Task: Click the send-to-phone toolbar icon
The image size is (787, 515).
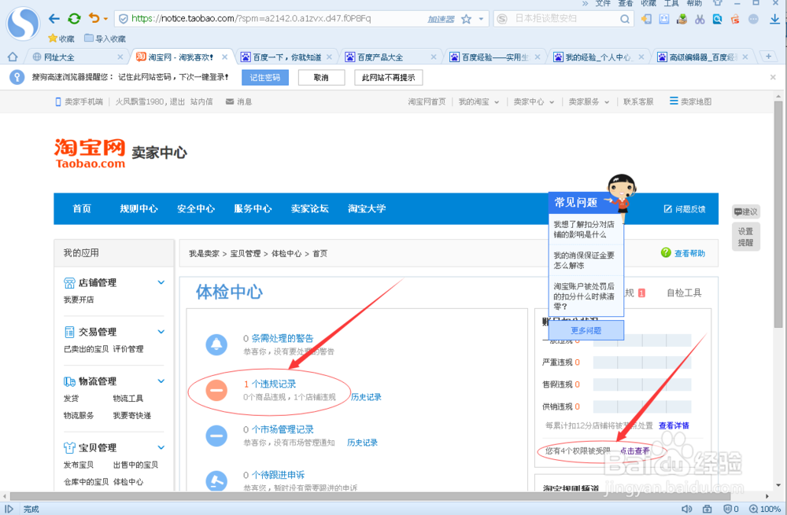Action: coord(646,19)
